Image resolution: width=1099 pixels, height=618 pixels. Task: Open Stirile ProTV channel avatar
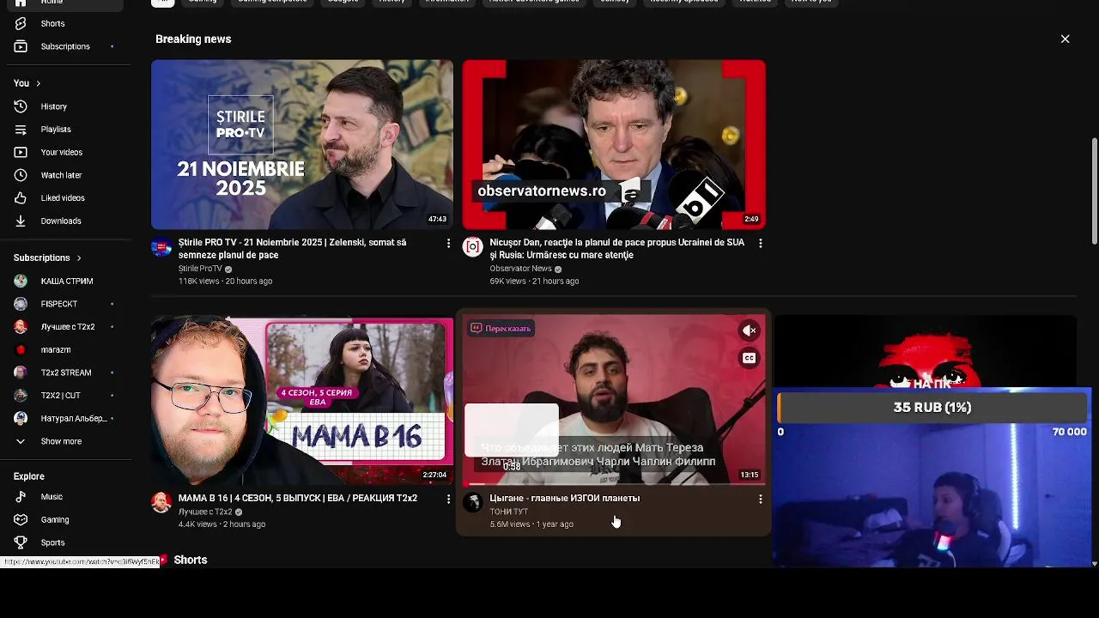point(161,247)
